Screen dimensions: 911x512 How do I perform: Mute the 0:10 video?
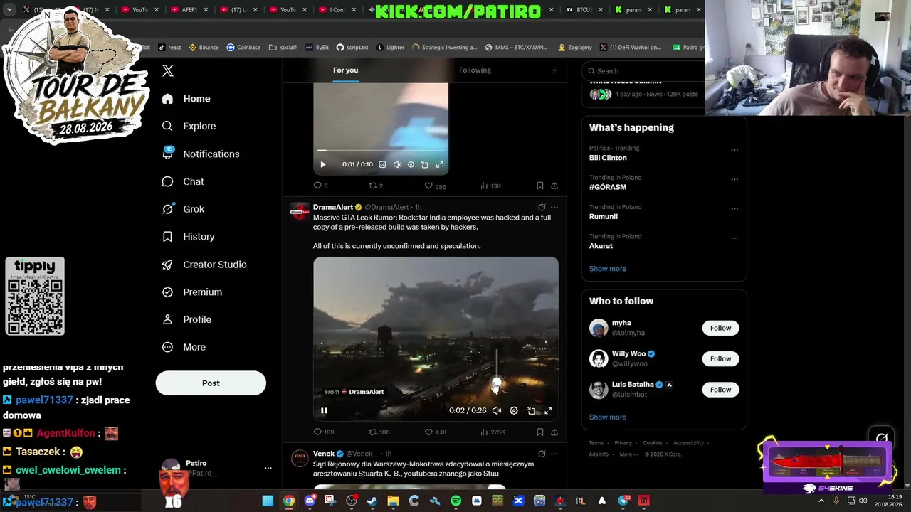pyautogui.click(x=397, y=164)
